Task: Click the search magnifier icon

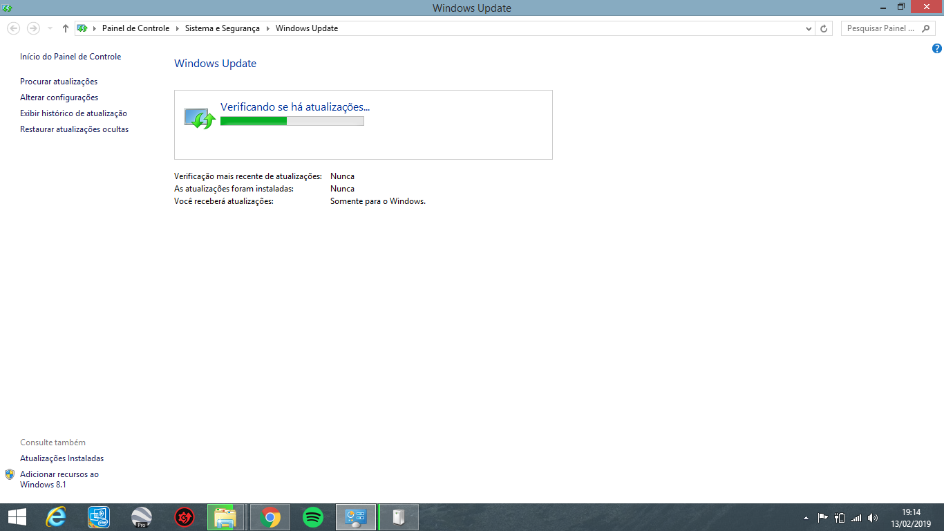Action: pos(927,29)
